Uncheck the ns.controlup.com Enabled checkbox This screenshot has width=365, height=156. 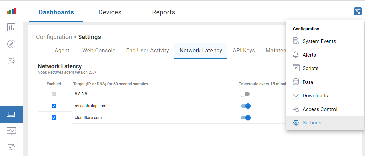[x=54, y=106]
